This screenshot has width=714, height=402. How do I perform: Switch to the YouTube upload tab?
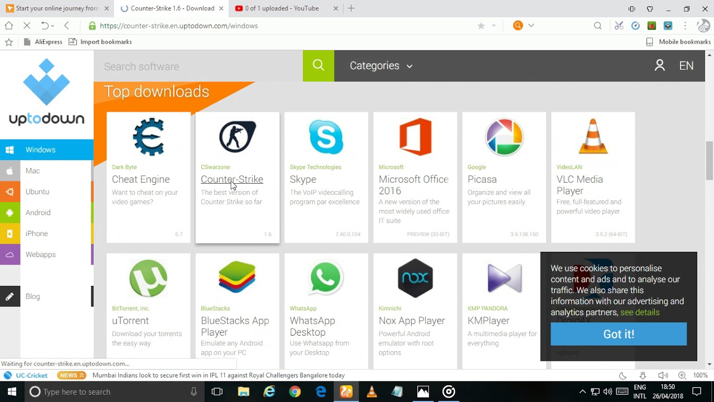coord(287,8)
